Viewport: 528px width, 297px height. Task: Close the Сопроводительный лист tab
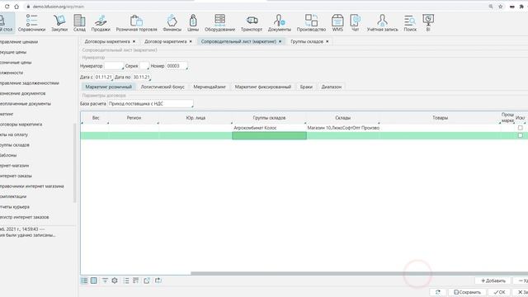[x=280, y=41]
